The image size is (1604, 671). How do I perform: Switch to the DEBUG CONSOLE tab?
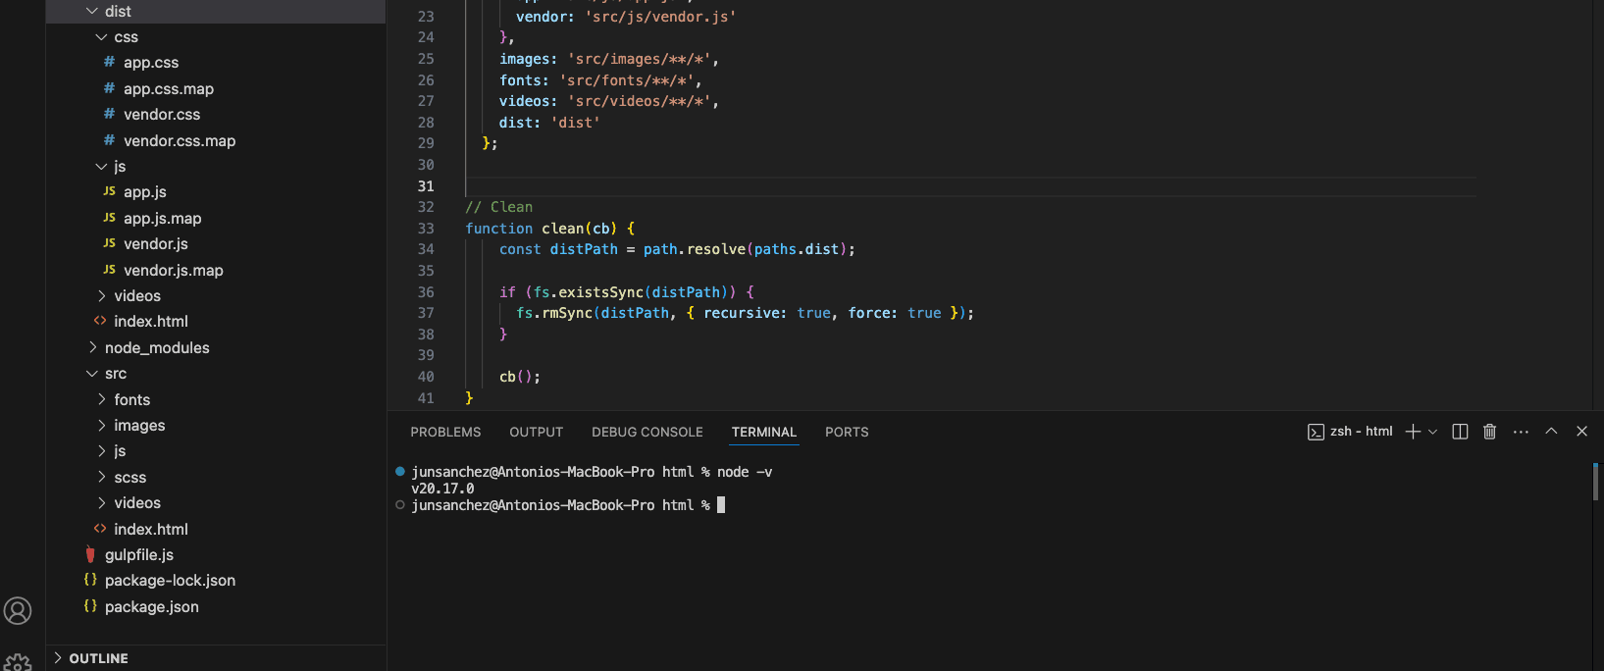pyautogui.click(x=647, y=432)
